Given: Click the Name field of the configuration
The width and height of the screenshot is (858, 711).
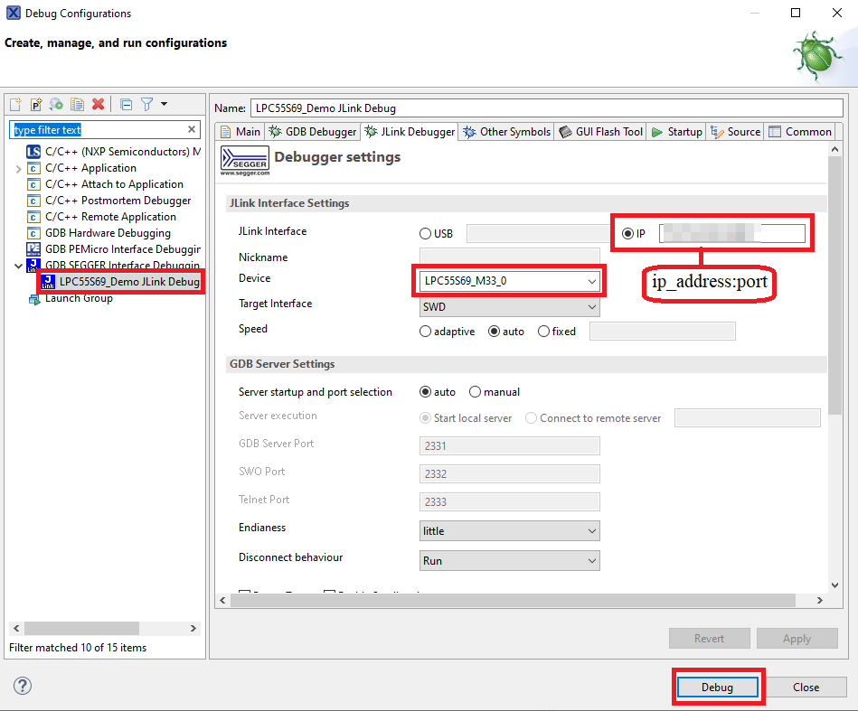Looking at the screenshot, I should coord(547,108).
